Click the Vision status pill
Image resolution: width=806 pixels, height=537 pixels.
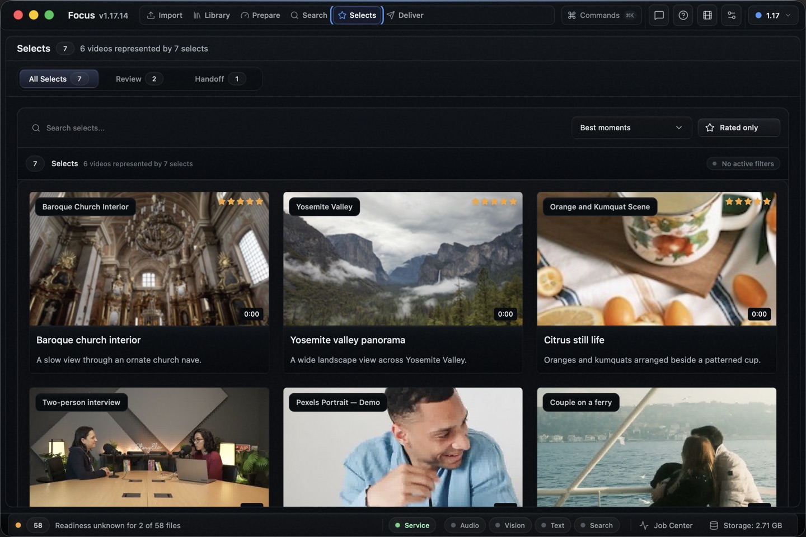tap(510, 525)
